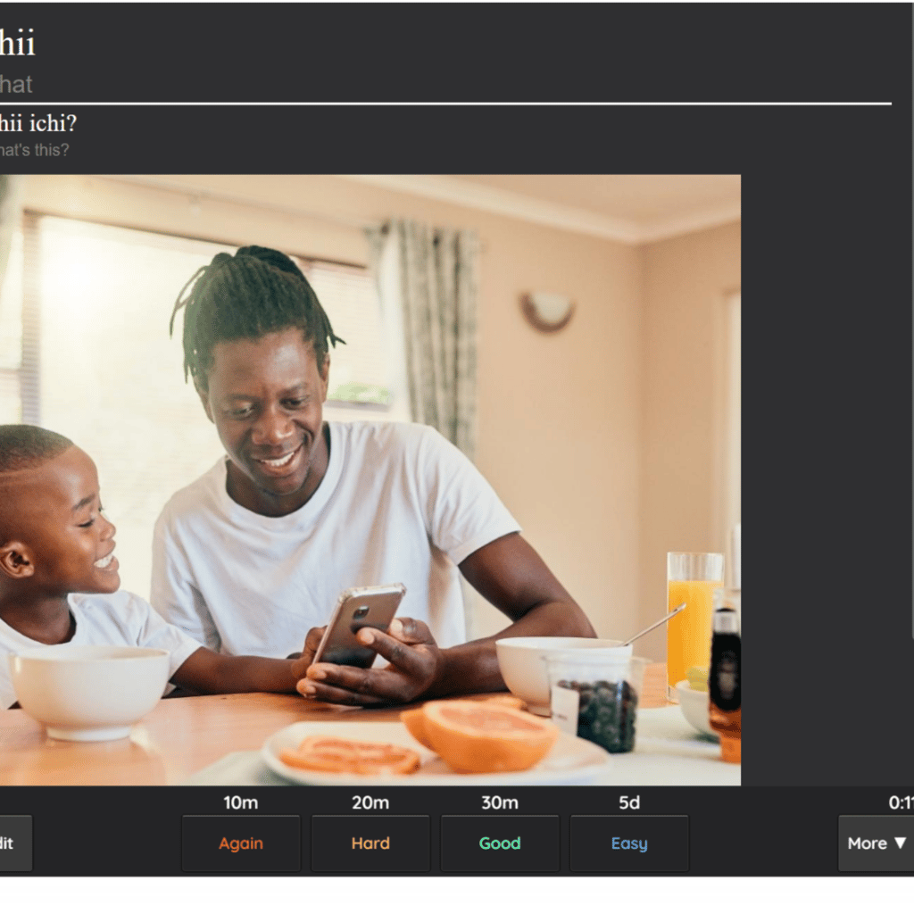Image resolution: width=914 pixels, height=914 pixels.
Task: Click the example sentence 'hii ichi?'
Action: click(x=37, y=123)
